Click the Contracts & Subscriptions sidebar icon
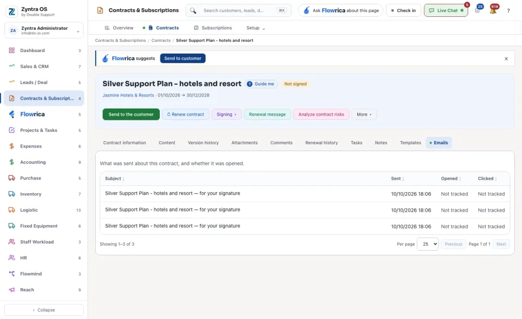Screen dimensions: 522x319 pos(11,98)
